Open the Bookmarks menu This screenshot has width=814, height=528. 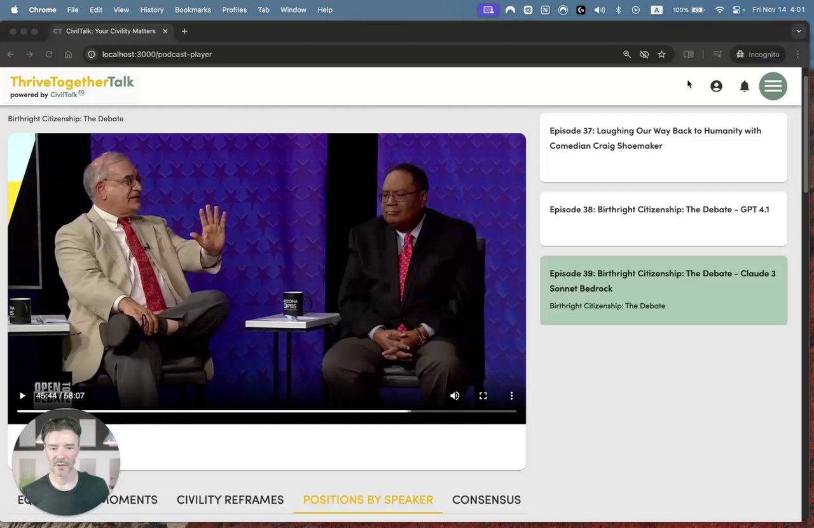(x=193, y=10)
